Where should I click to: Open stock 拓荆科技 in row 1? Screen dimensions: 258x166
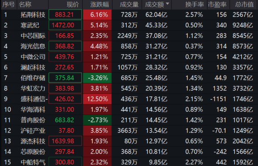pos(33,15)
